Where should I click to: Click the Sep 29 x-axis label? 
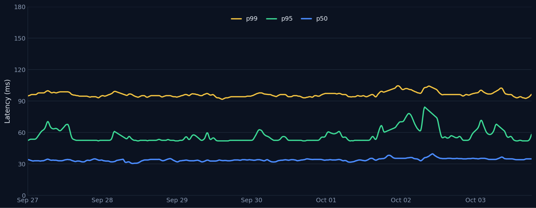(x=177, y=200)
